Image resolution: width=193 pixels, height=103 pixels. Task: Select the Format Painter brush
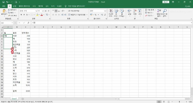pos(9,16)
